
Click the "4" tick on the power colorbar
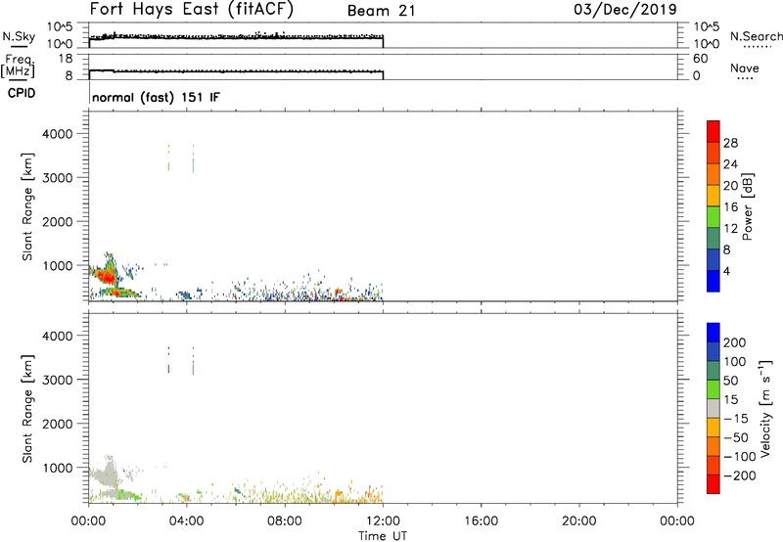[x=727, y=271]
